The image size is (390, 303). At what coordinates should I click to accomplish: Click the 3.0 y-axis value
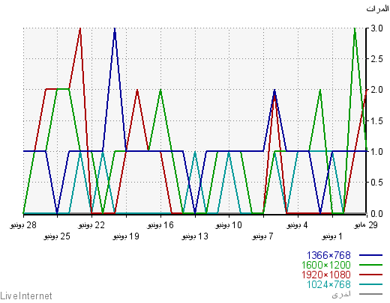[x=376, y=28]
